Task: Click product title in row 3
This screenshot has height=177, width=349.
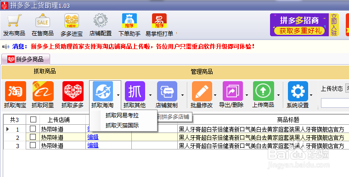Action: pyautogui.click(x=262, y=146)
